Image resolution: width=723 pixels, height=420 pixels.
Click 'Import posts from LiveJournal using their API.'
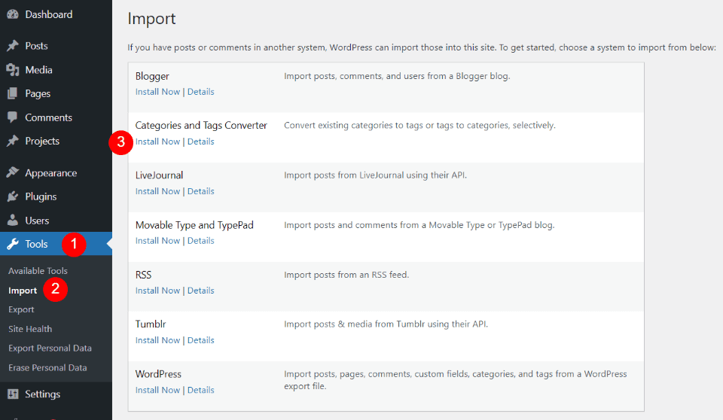375,175
